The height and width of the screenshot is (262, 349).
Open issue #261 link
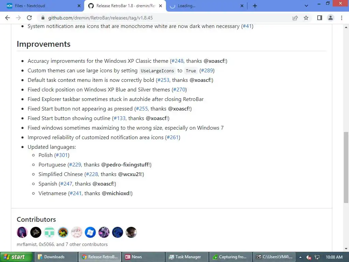click(x=172, y=137)
